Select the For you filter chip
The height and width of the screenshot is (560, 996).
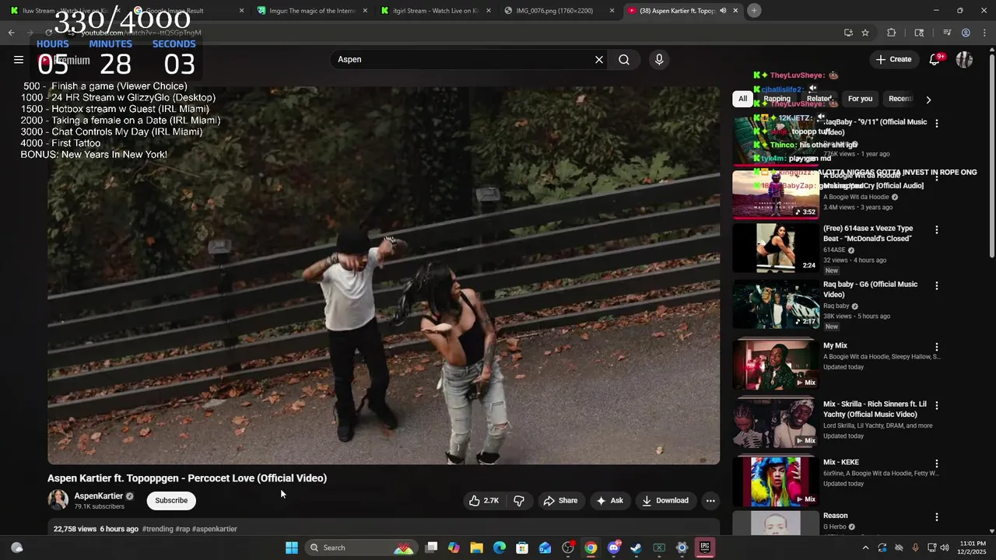click(860, 99)
